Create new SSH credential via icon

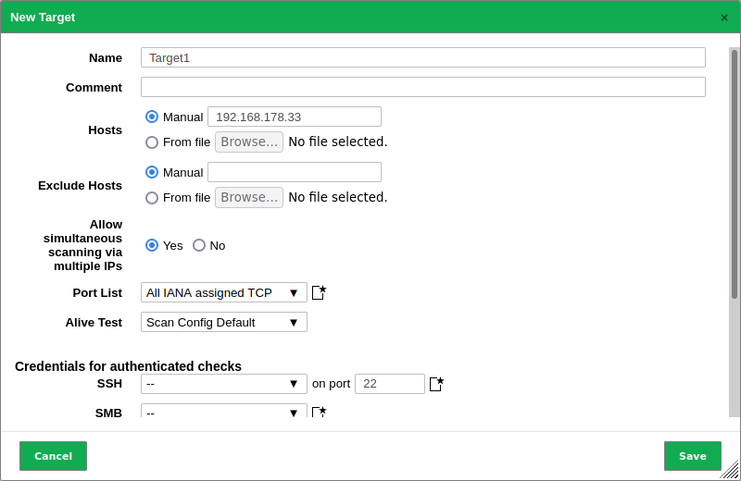436,383
